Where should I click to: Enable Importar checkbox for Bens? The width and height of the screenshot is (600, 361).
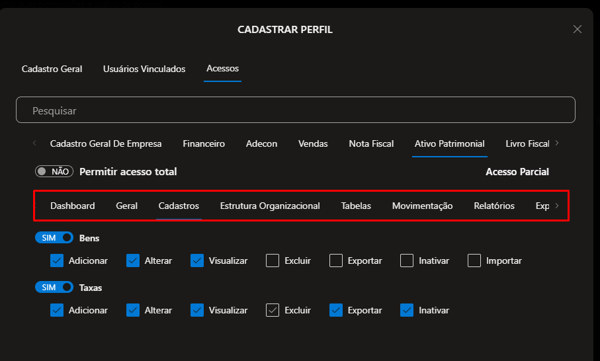point(474,261)
